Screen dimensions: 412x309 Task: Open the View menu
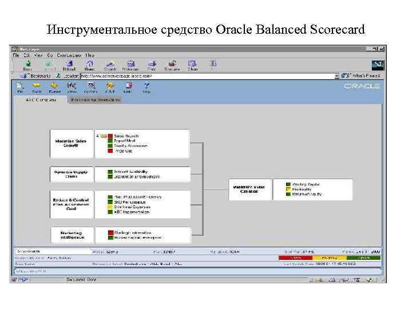[38, 55]
